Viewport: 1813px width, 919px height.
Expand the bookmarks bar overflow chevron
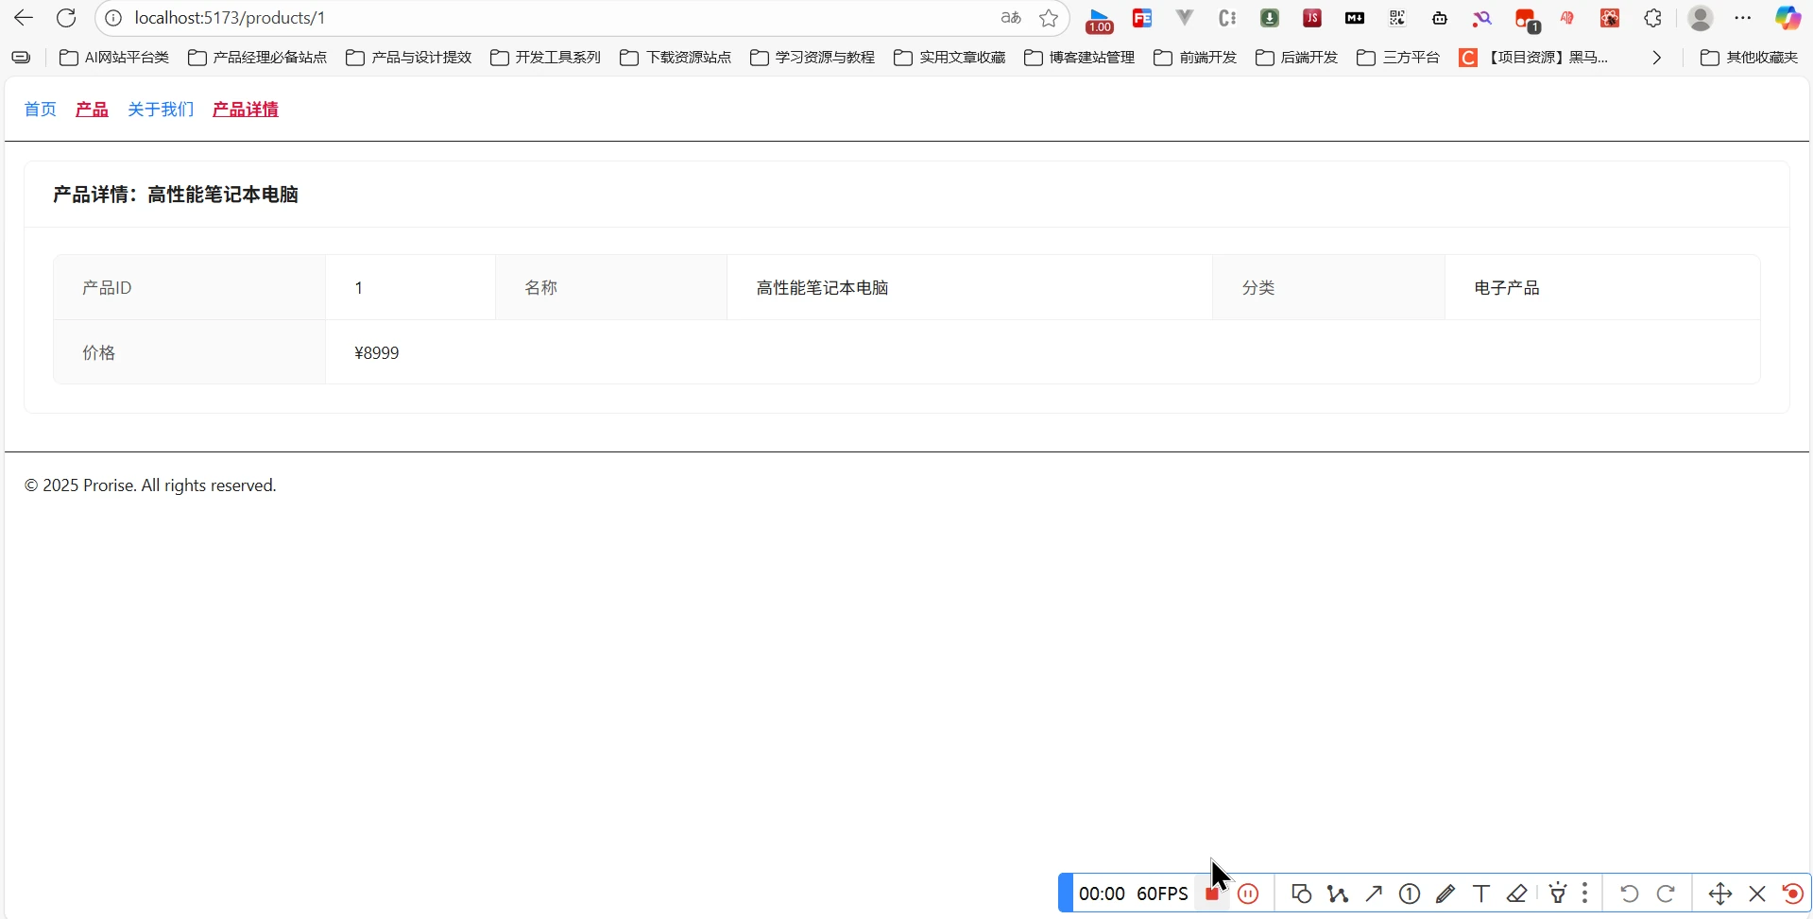(x=1656, y=58)
